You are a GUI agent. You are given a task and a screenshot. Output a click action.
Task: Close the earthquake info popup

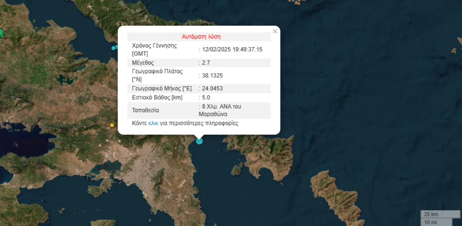point(275,31)
